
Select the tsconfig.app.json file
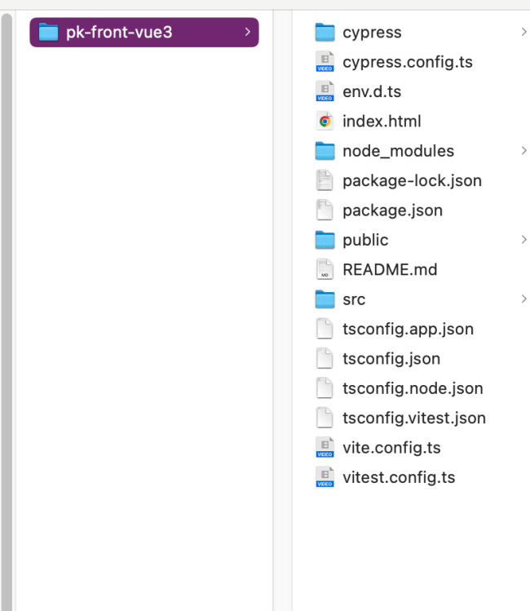(x=408, y=329)
